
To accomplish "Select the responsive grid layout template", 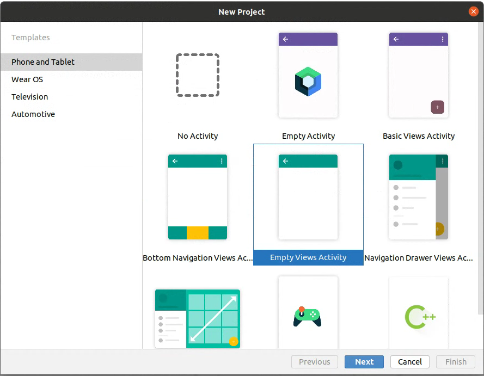I will pos(198,318).
